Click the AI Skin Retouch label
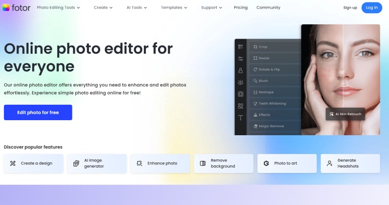389x205 pixels. click(x=348, y=114)
